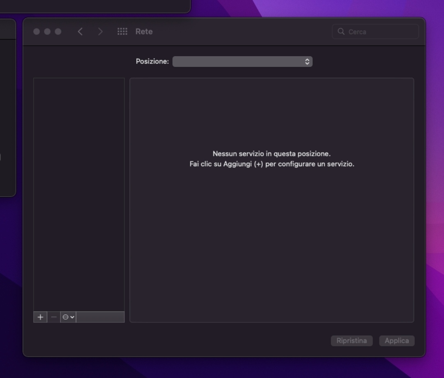Image resolution: width=444 pixels, height=378 pixels.
Task: Click the magnifying glass search icon
Action: (x=341, y=32)
